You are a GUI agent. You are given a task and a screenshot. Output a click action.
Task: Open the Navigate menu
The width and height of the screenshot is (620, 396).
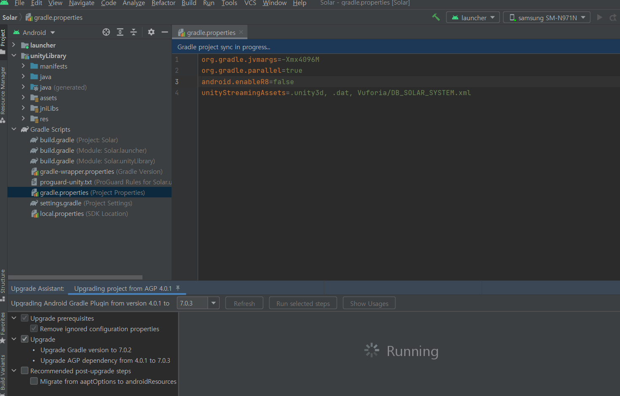click(82, 3)
